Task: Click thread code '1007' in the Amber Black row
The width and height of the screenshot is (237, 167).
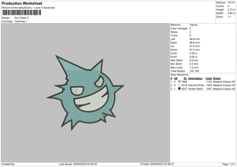Action: coord(209,89)
